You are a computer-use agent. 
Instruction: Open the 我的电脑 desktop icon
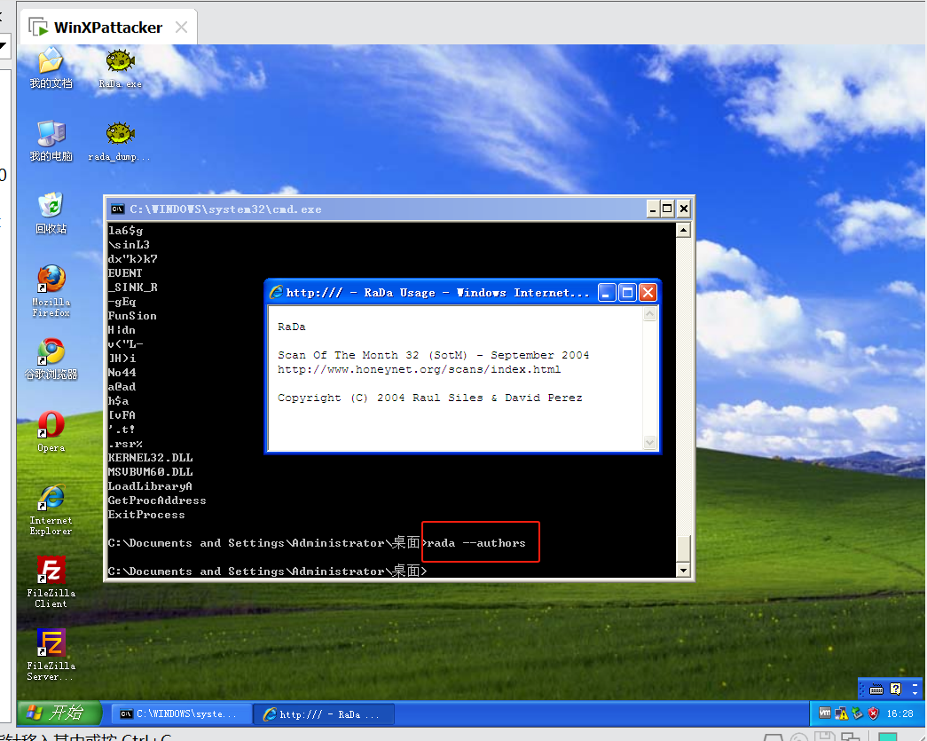pos(51,141)
